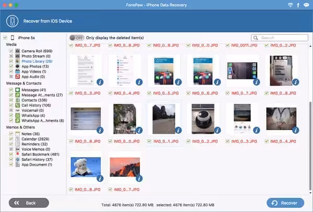Show info for the camera lens photo
The image size is (313, 212).
[x=218, y=130]
